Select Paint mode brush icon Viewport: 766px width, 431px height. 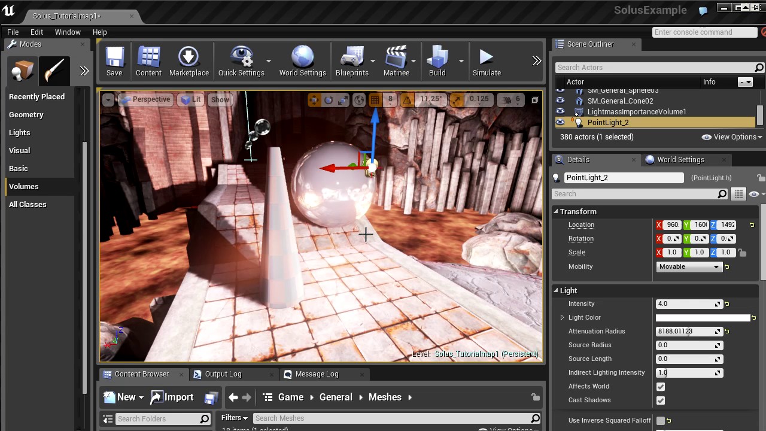coord(54,71)
